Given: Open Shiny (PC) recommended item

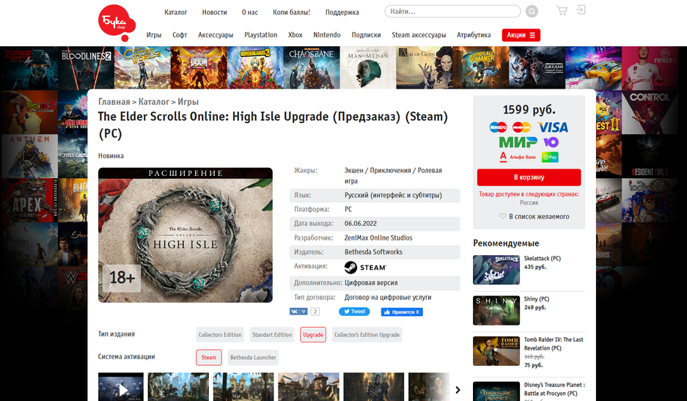Looking at the screenshot, I should coord(536,299).
